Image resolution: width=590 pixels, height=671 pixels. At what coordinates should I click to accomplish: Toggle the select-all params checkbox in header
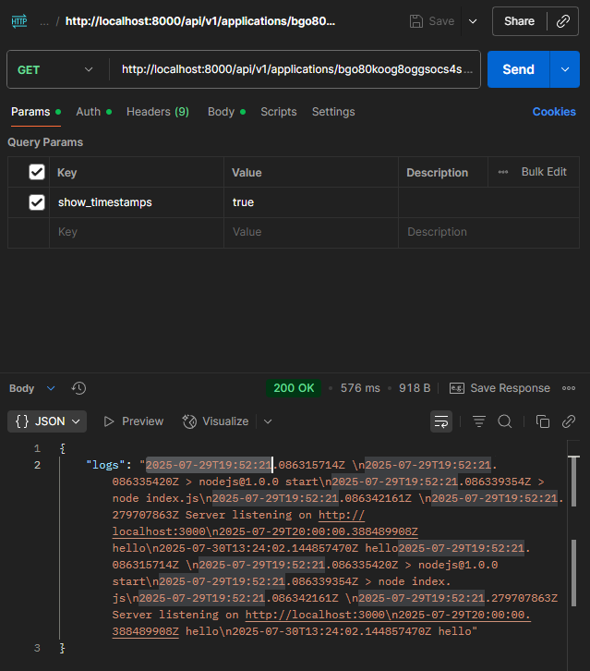coord(37,172)
